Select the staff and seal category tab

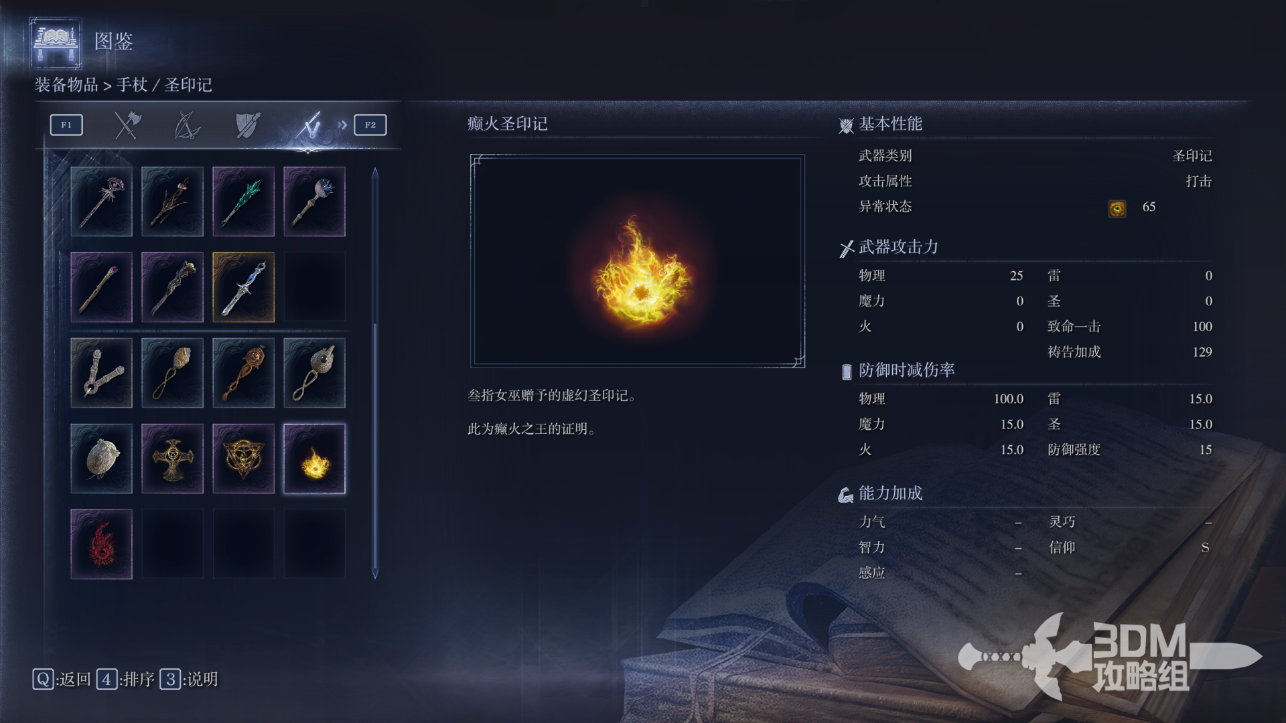point(309,125)
